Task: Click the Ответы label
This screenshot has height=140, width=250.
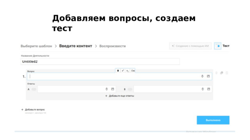Action: point(31,84)
